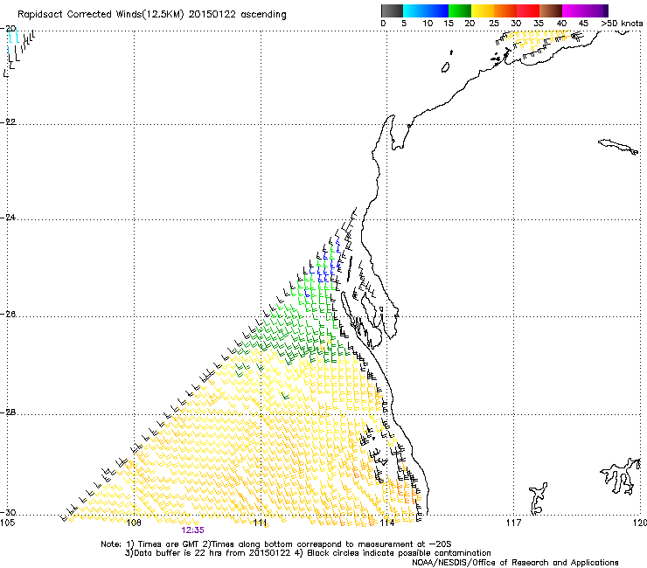Screen dimensions: 647x568
Task: Click the -22 latitude axis label
Action: [8, 122]
